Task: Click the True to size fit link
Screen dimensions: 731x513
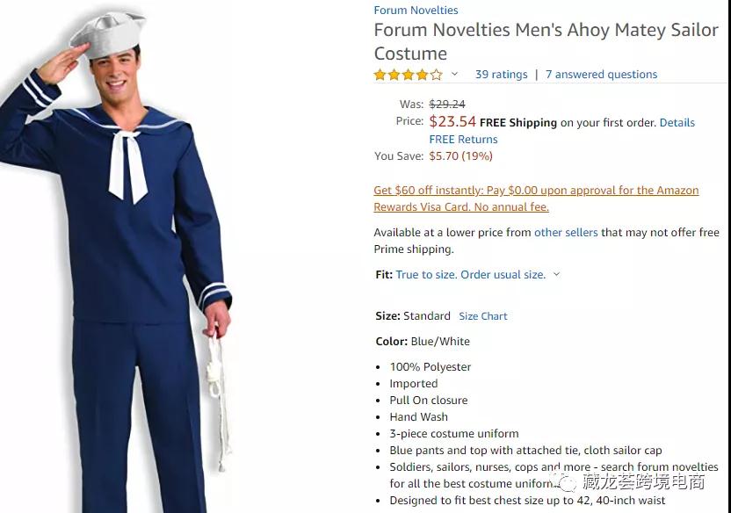Action: click(470, 275)
